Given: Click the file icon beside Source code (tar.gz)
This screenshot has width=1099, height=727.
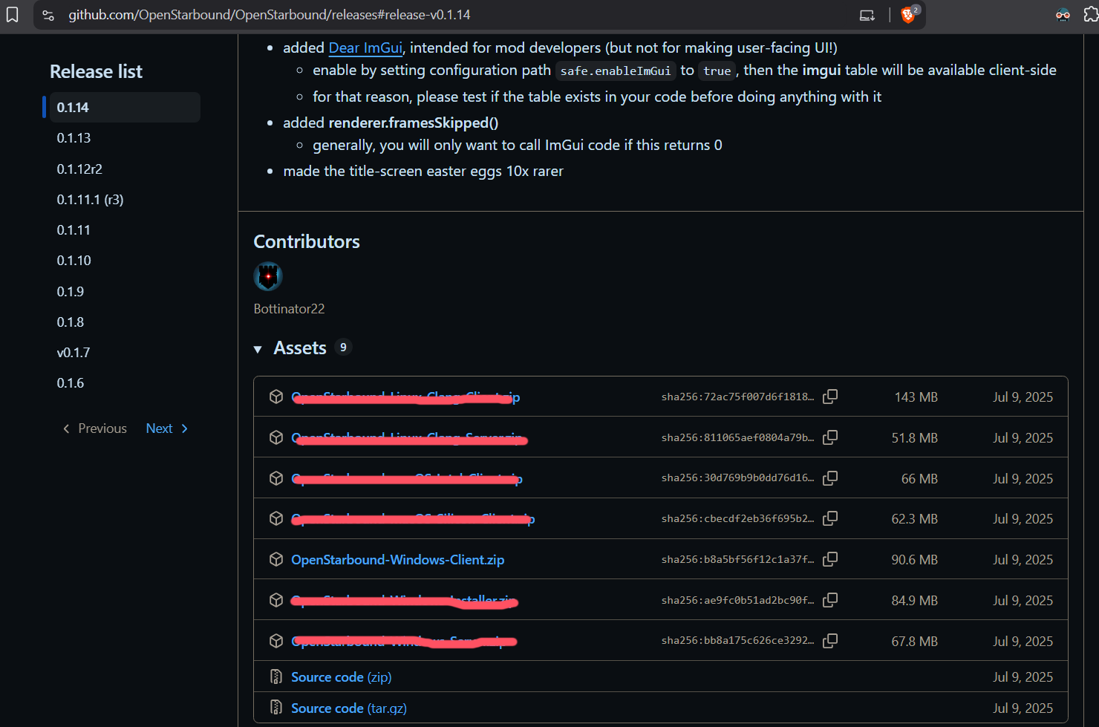Looking at the screenshot, I should (x=276, y=708).
